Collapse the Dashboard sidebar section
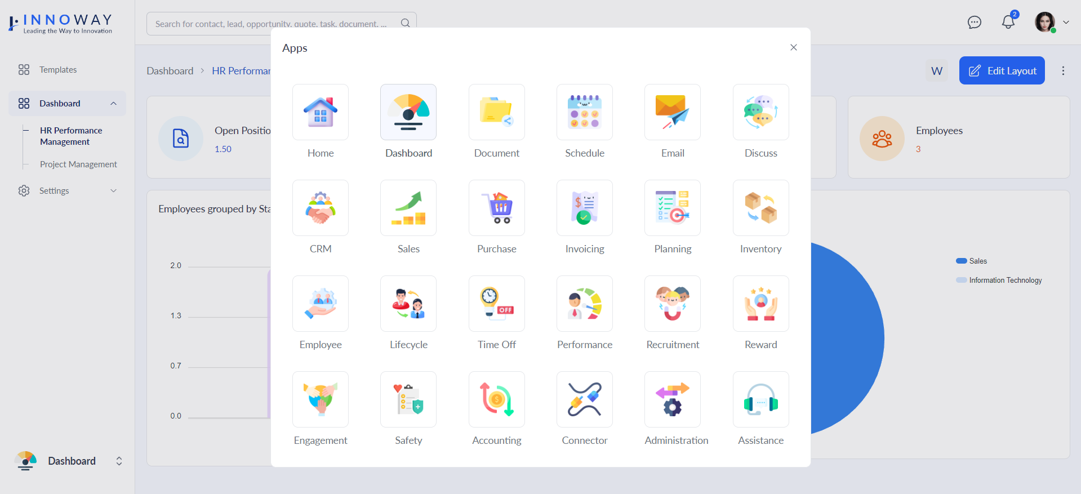The width and height of the screenshot is (1081, 494). pos(113,104)
